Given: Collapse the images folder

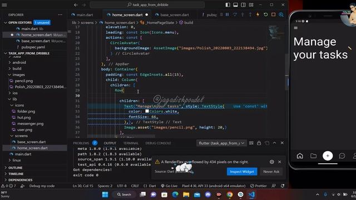Looking at the screenshot, I should click(x=18, y=74).
